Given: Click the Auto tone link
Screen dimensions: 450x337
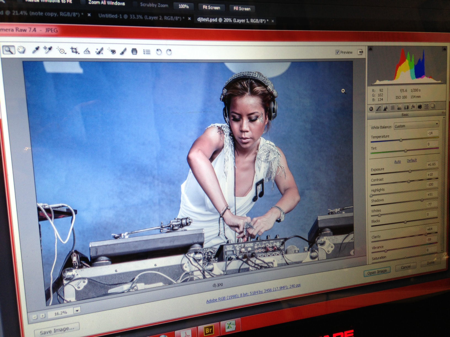Looking at the screenshot, I should 397,162.
